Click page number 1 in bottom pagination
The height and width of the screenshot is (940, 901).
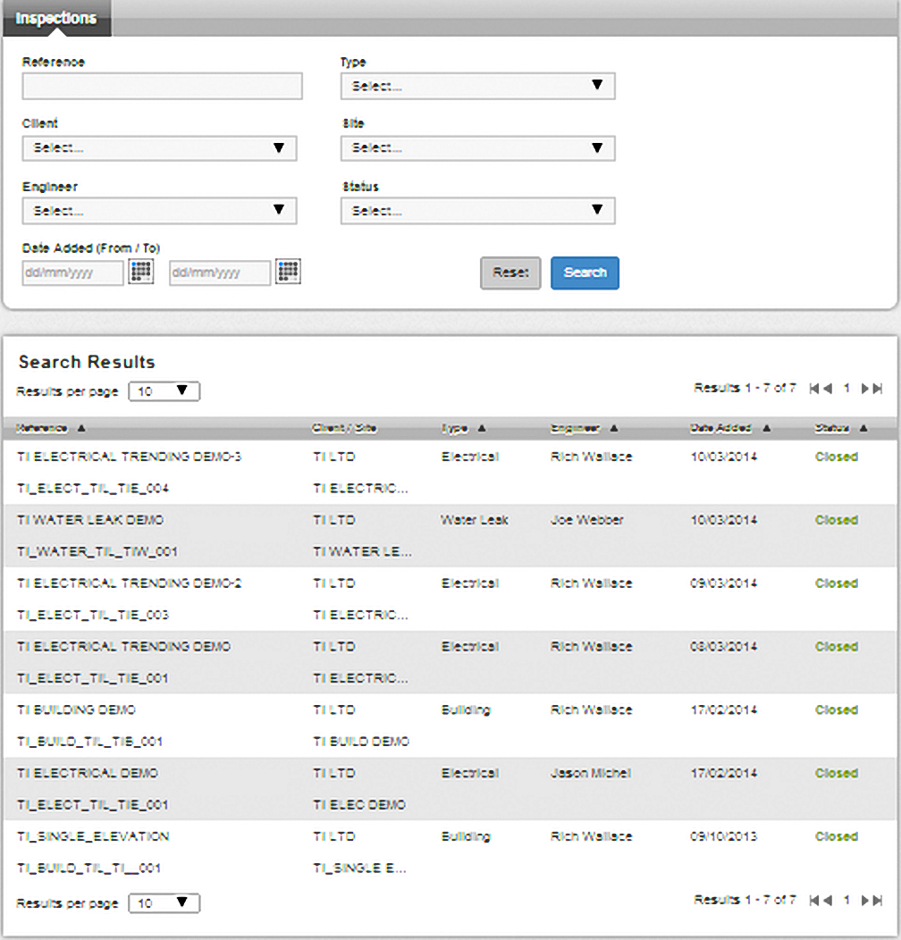846,899
